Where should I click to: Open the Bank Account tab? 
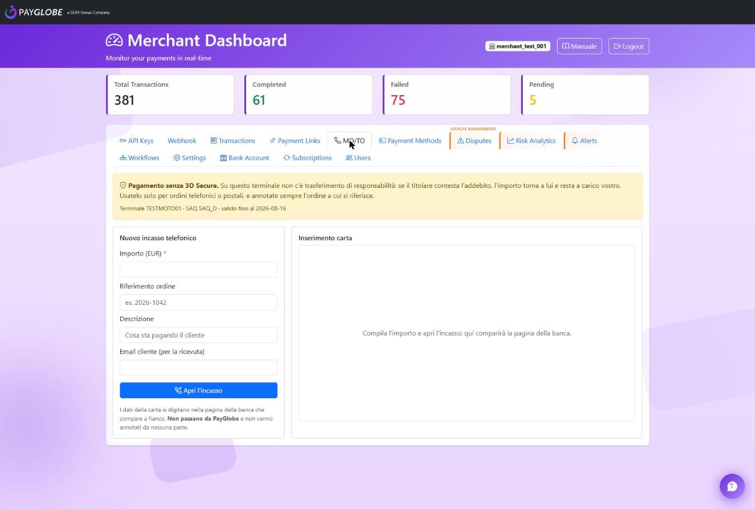244,158
